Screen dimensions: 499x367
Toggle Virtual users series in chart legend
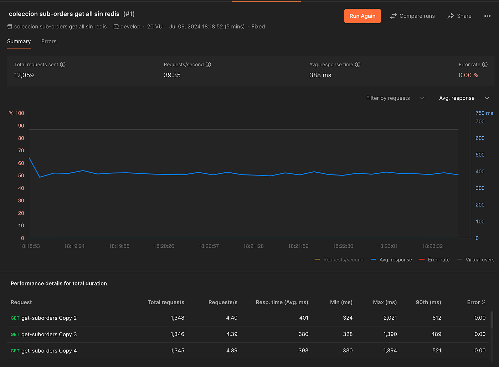(476, 260)
